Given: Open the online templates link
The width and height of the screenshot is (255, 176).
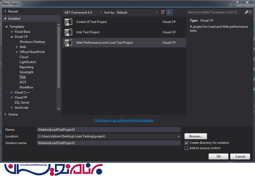Looking at the screenshot, I should pos(124,120).
